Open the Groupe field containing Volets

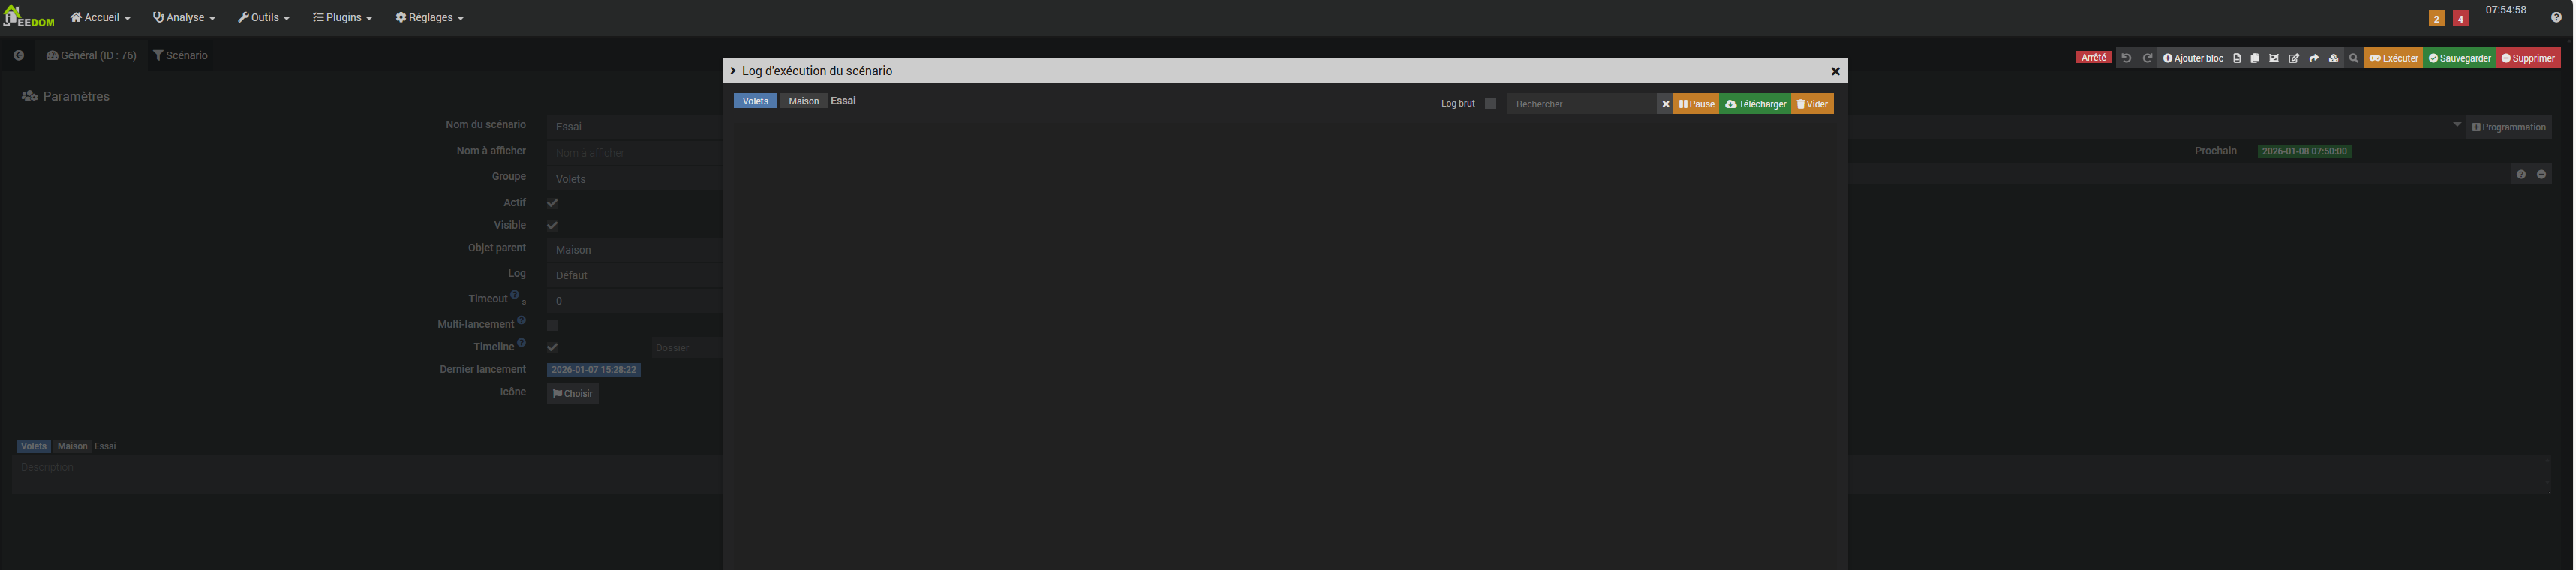tap(634, 179)
